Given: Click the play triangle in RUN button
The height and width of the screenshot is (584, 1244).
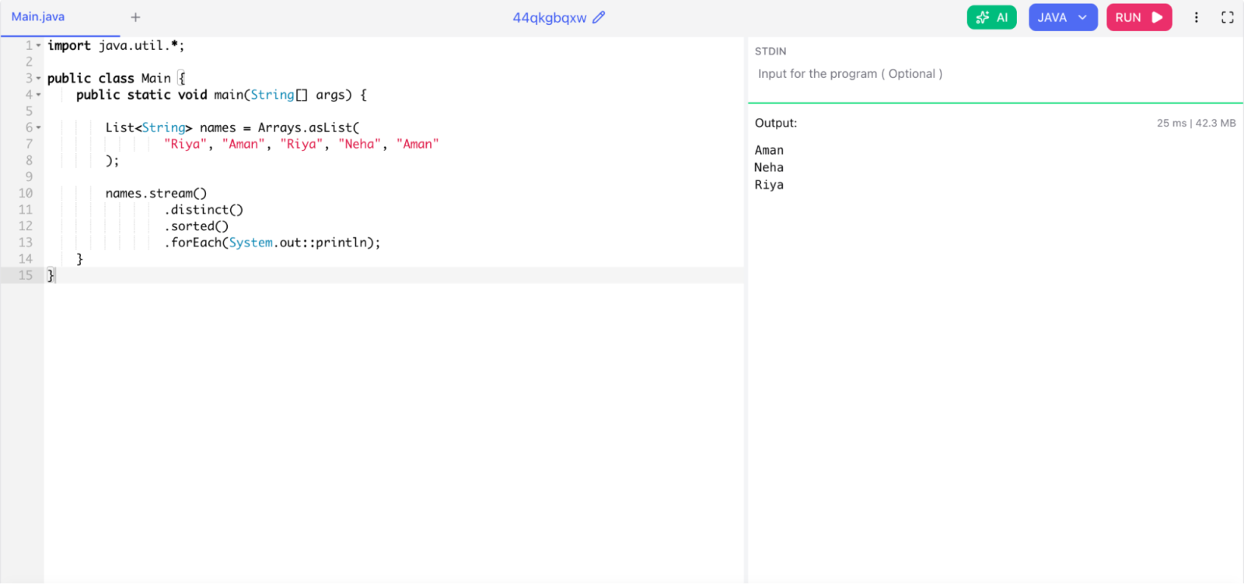Looking at the screenshot, I should pyautogui.click(x=1157, y=17).
